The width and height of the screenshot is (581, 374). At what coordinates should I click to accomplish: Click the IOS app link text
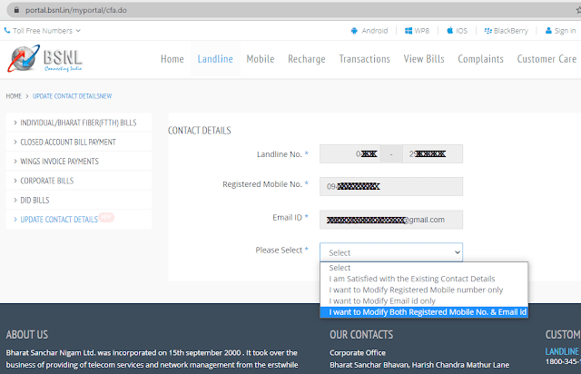point(461,31)
